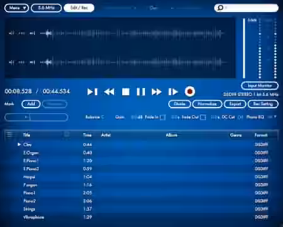Click the Gain dB value

(x=136, y=117)
